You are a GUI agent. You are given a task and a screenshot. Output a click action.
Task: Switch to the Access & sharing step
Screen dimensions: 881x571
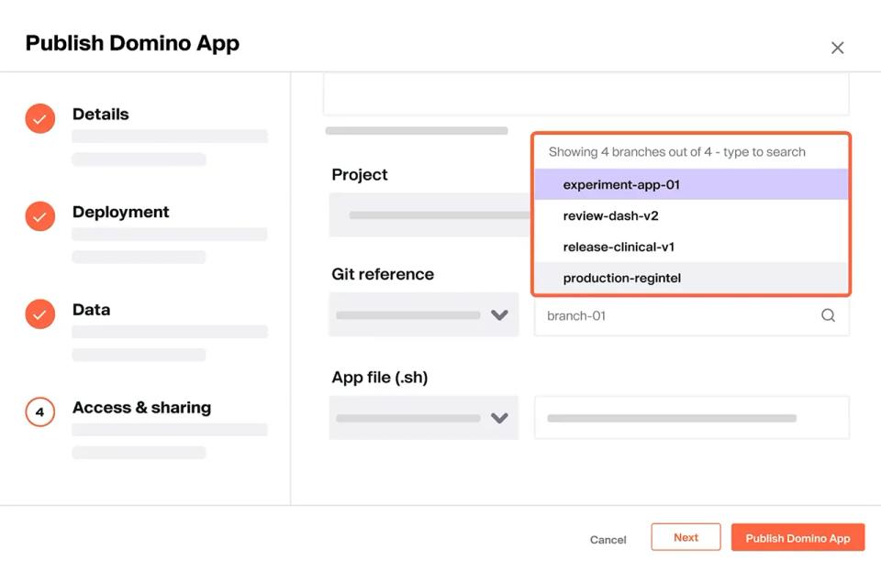click(142, 407)
